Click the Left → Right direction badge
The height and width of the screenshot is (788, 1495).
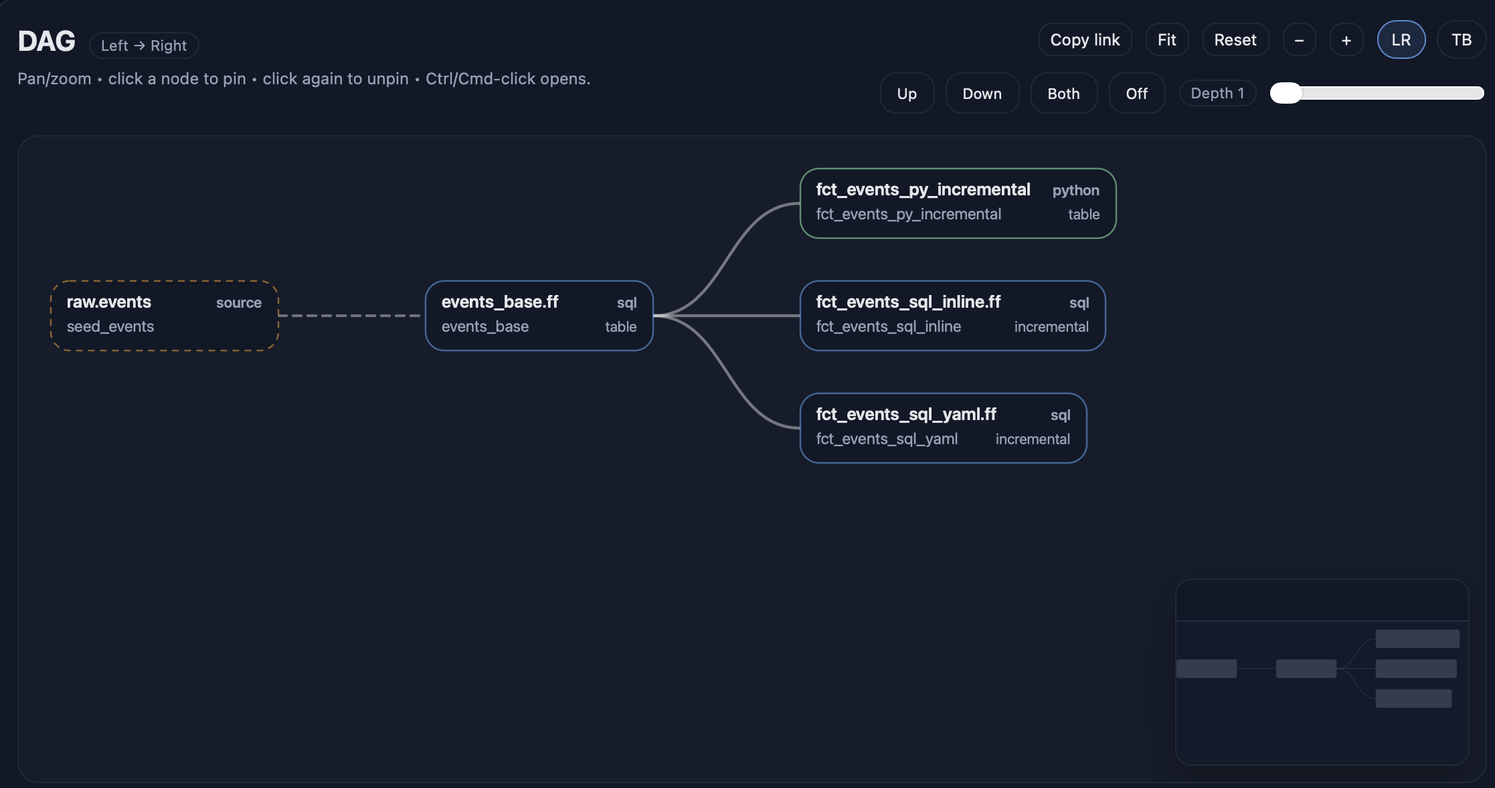point(144,45)
